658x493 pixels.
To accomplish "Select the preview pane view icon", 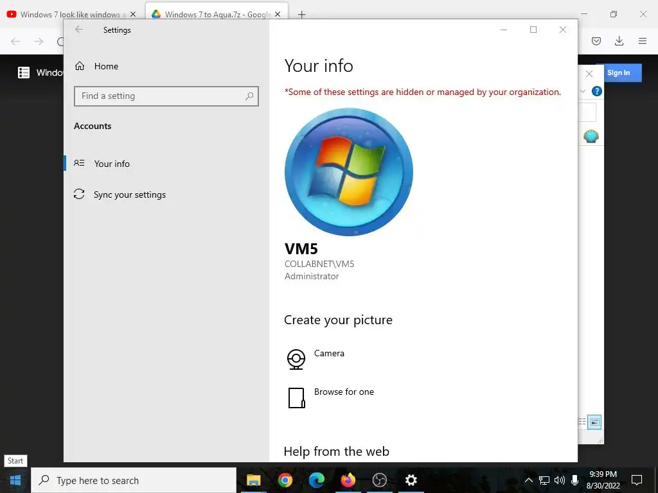I will (594, 422).
